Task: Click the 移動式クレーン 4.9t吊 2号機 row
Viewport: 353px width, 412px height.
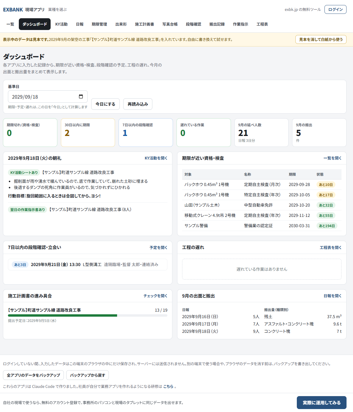Action: click(262, 215)
